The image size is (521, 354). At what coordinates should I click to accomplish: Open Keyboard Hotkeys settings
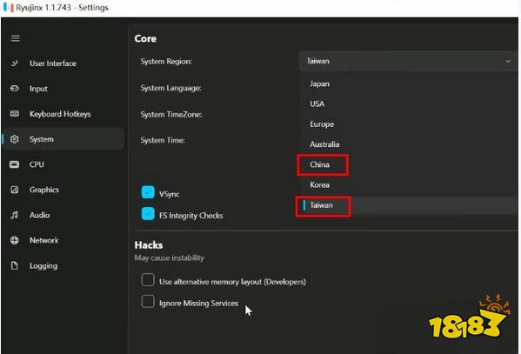(63, 114)
